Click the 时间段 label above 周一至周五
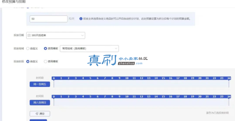Viewport: 235px width, 121px height. click(40, 78)
